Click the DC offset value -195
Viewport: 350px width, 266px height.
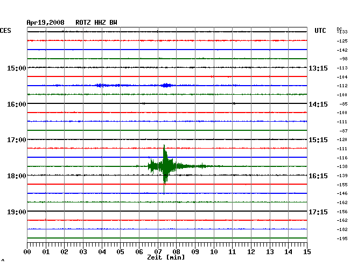(342, 239)
